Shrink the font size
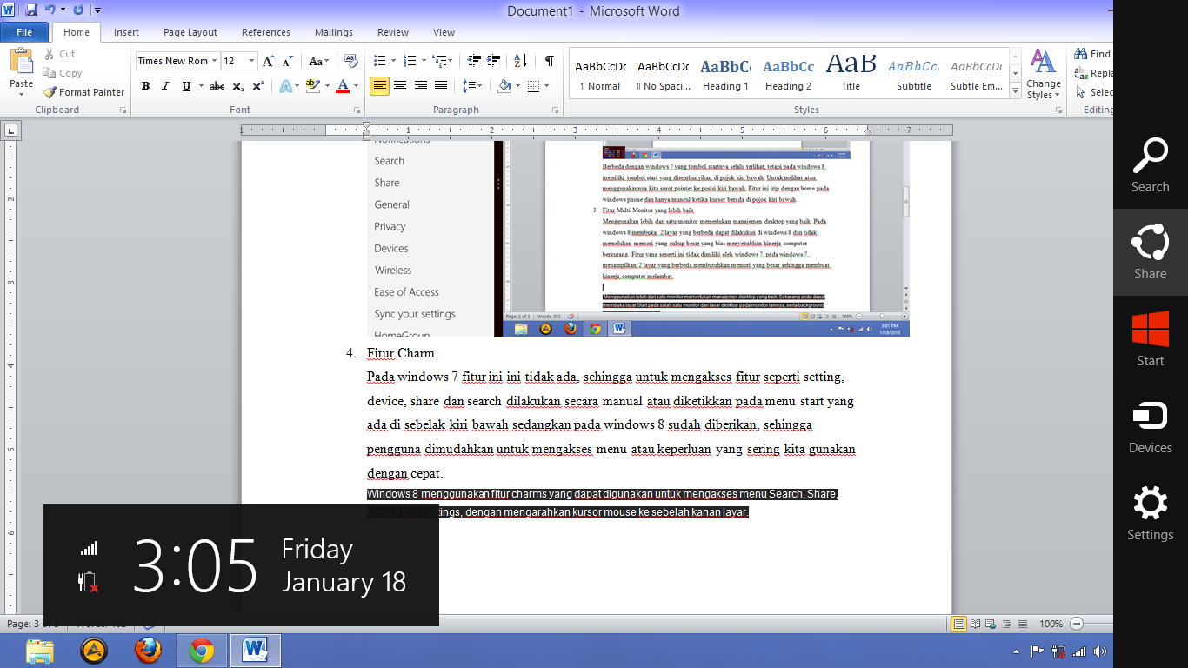Screen dimensions: 1188x668 [x=288, y=61]
